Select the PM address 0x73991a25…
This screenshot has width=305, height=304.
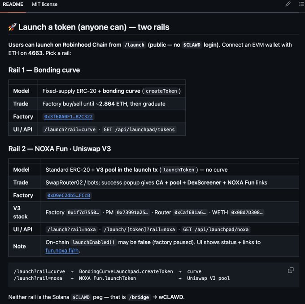132,213
